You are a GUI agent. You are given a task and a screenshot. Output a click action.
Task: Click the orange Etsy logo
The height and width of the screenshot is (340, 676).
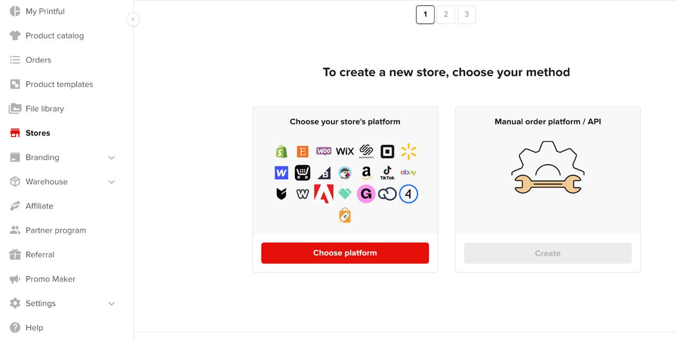click(303, 152)
